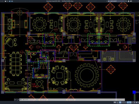This screenshot has width=139, height=104.
Task: Select the diamond elevation symbol right of large round table
Action: 111,69
